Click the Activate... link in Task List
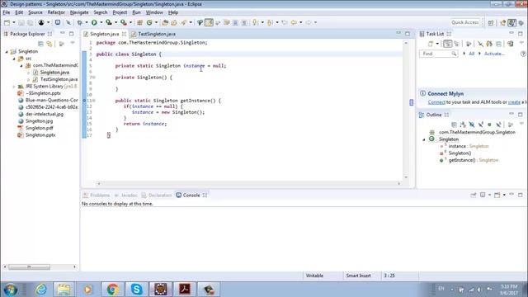Viewport: 528px width, 297px height. [x=494, y=54]
